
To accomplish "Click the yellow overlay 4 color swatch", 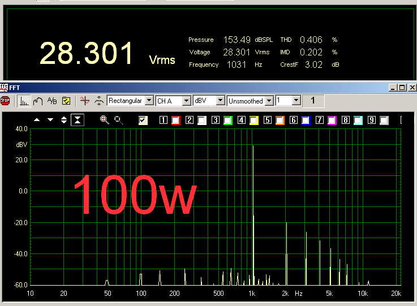I will tap(254, 120).
